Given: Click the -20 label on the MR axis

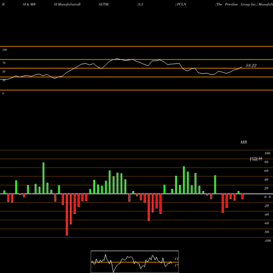Looking at the screenshot, I should (x=266, y=206).
